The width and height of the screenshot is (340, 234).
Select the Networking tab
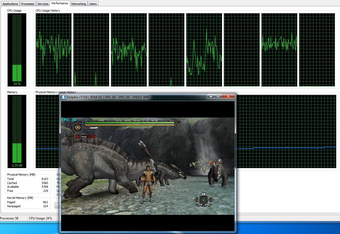[79, 4]
